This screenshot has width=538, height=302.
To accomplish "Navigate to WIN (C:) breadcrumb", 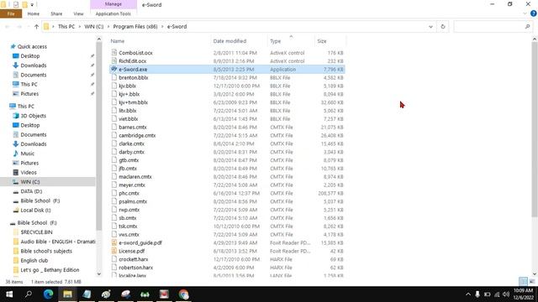I will pyautogui.click(x=93, y=27).
